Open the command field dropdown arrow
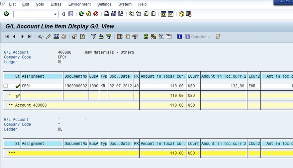The width and height of the screenshot is (293, 168). tap(55, 14)
